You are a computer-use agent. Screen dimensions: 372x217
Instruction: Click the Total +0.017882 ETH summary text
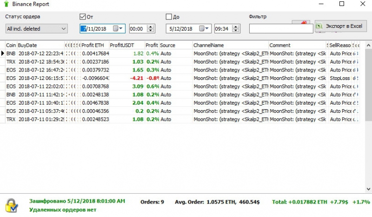tap(321, 202)
